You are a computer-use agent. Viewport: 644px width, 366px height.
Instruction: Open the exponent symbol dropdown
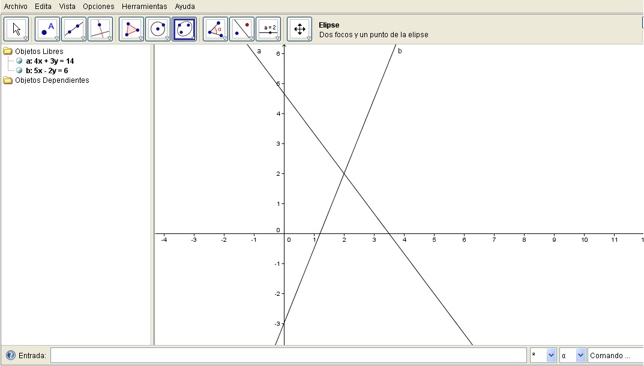click(x=550, y=355)
